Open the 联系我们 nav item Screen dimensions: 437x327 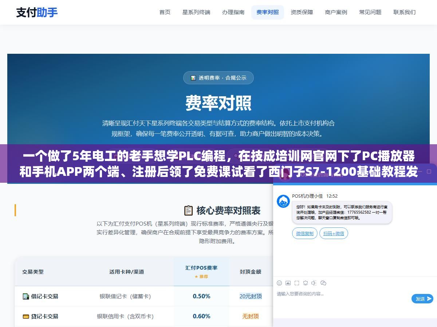pyautogui.click(x=405, y=12)
